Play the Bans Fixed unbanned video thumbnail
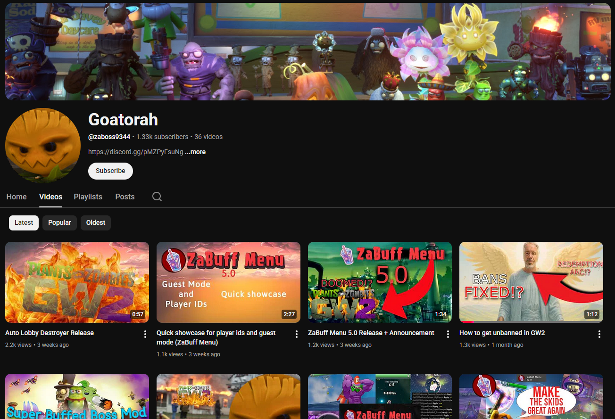615x419 pixels. pyautogui.click(x=531, y=282)
